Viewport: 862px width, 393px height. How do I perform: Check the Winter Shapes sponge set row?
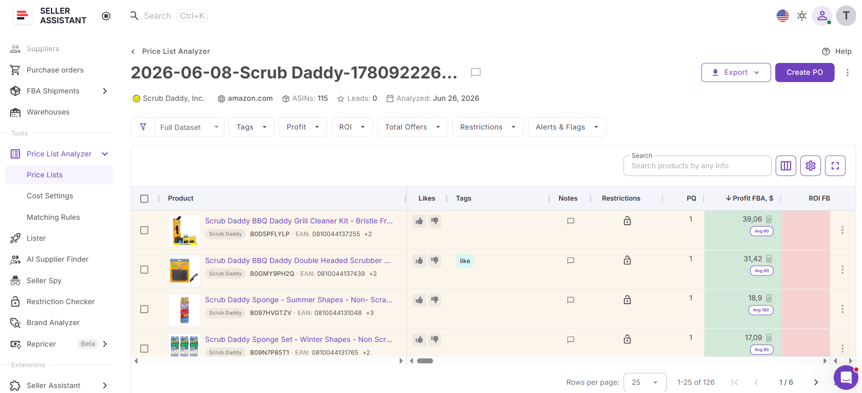coord(144,349)
